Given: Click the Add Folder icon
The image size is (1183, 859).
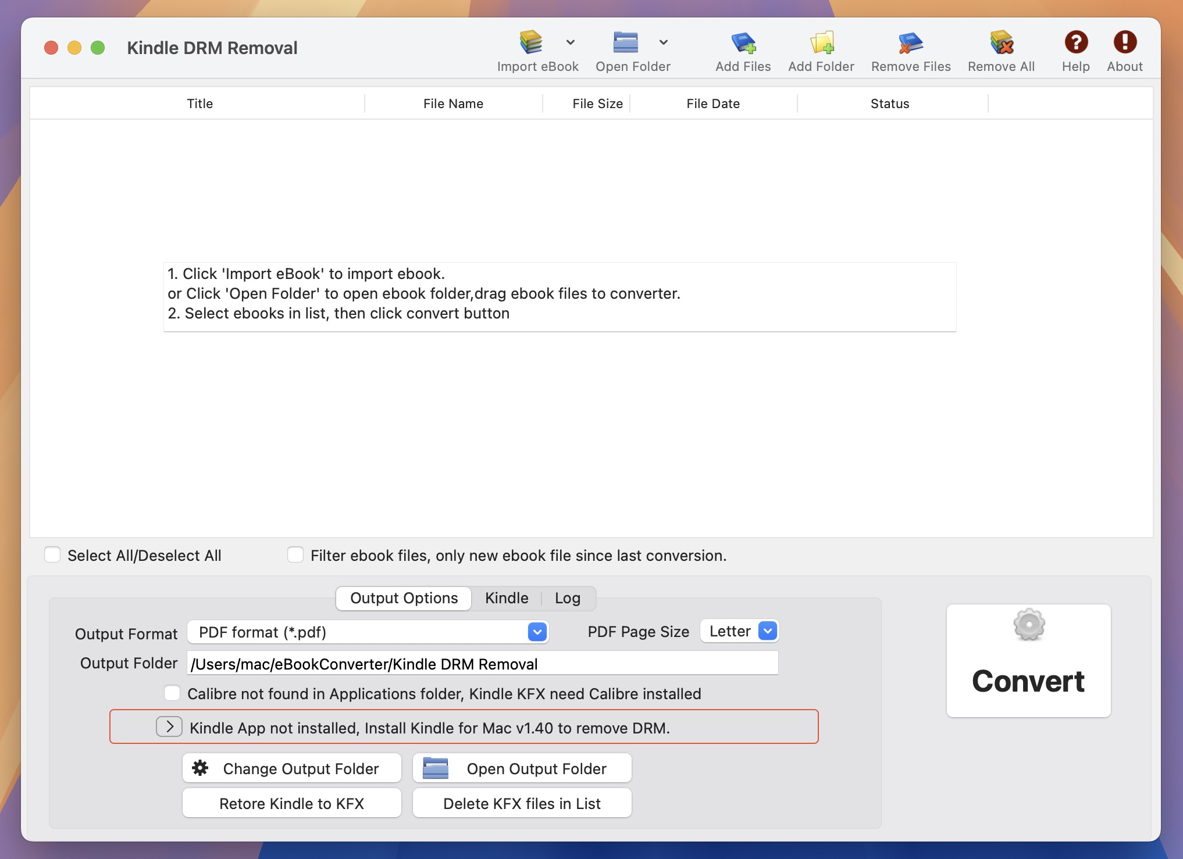Looking at the screenshot, I should pyautogui.click(x=821, y=44).
